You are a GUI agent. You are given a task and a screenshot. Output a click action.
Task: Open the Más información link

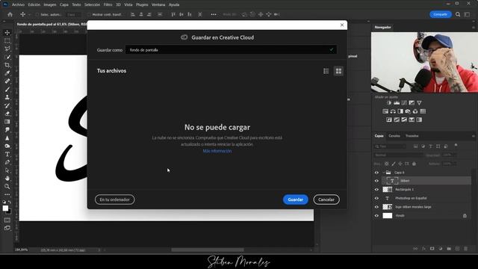(x=217, y=151)
